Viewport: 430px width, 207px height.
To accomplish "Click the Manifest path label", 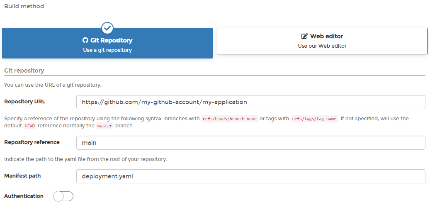I will point(22,176).
